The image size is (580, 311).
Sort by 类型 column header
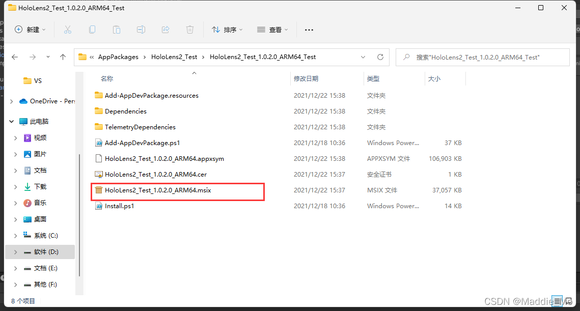point(373,79)
